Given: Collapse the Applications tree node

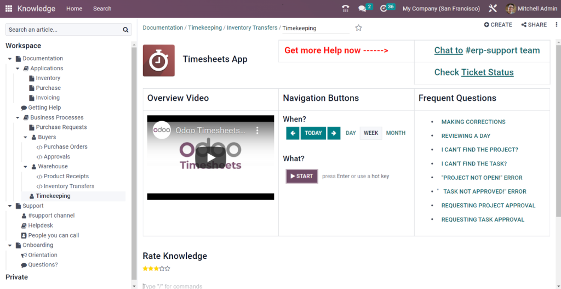Looking at the screenshot, I should pyautogui.click(x=18, y=69).
